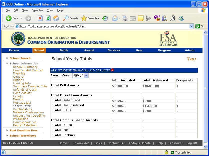The height and width of the screenshot is (156, 209).
Task: Open the ARK Student Financial Aid Services link
Action: pyautogui.click(x=80, y=70)
